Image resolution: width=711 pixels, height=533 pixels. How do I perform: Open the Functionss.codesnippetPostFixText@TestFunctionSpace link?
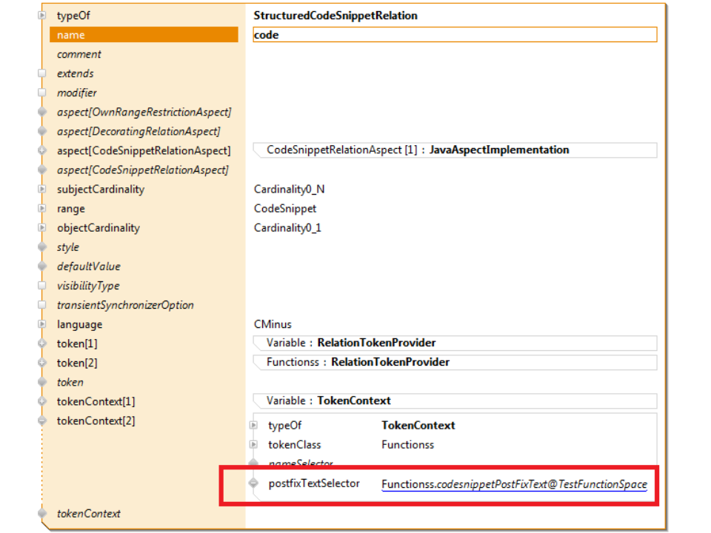(x=514, y=484)
